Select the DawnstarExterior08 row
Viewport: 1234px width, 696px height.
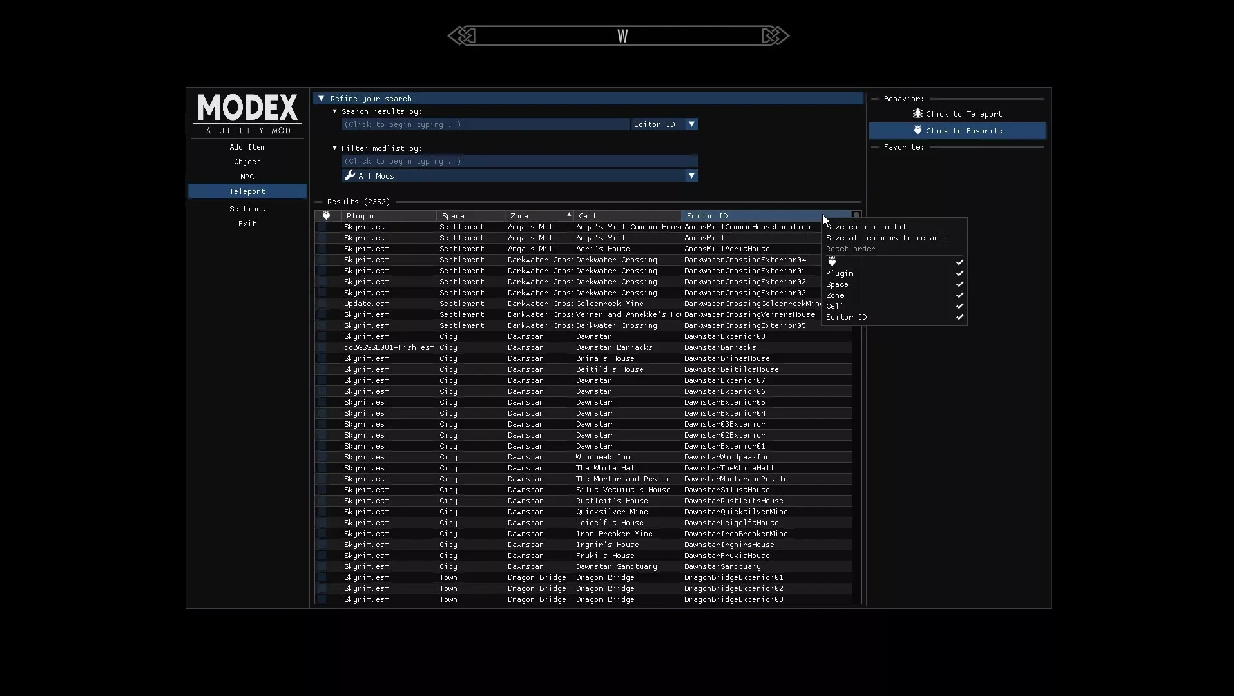[583, 336]
